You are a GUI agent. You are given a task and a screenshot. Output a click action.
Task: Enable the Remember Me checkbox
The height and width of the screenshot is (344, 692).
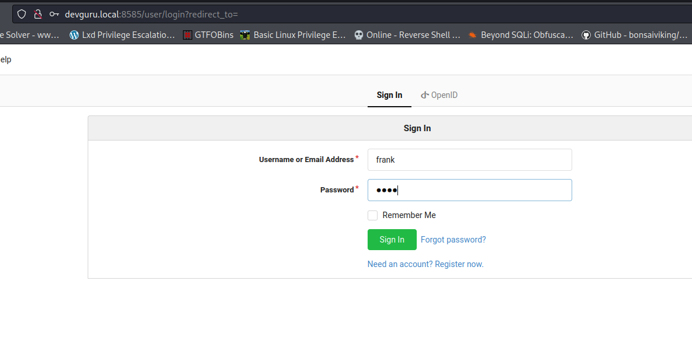[372, 215]
